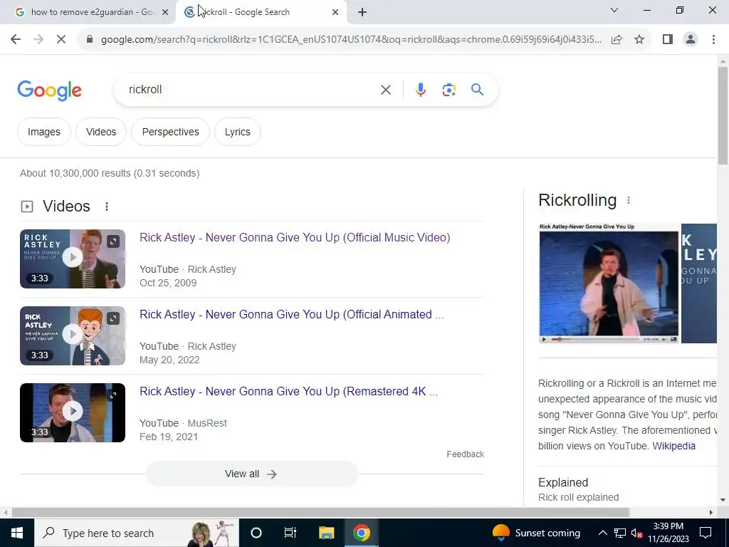Open the Chrome three-dot menu
The image size is (729, 547).
pyautogui.click(x=713, y=40)
